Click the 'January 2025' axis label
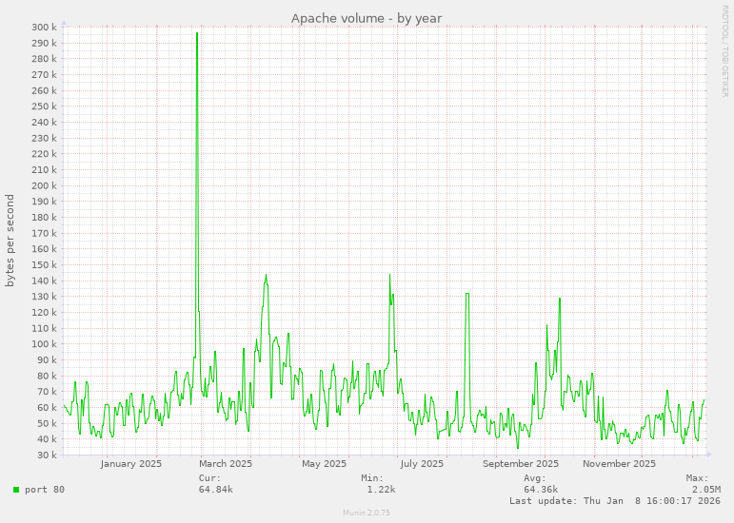Screen dimensions: 734x523 (x=131, y=464)
